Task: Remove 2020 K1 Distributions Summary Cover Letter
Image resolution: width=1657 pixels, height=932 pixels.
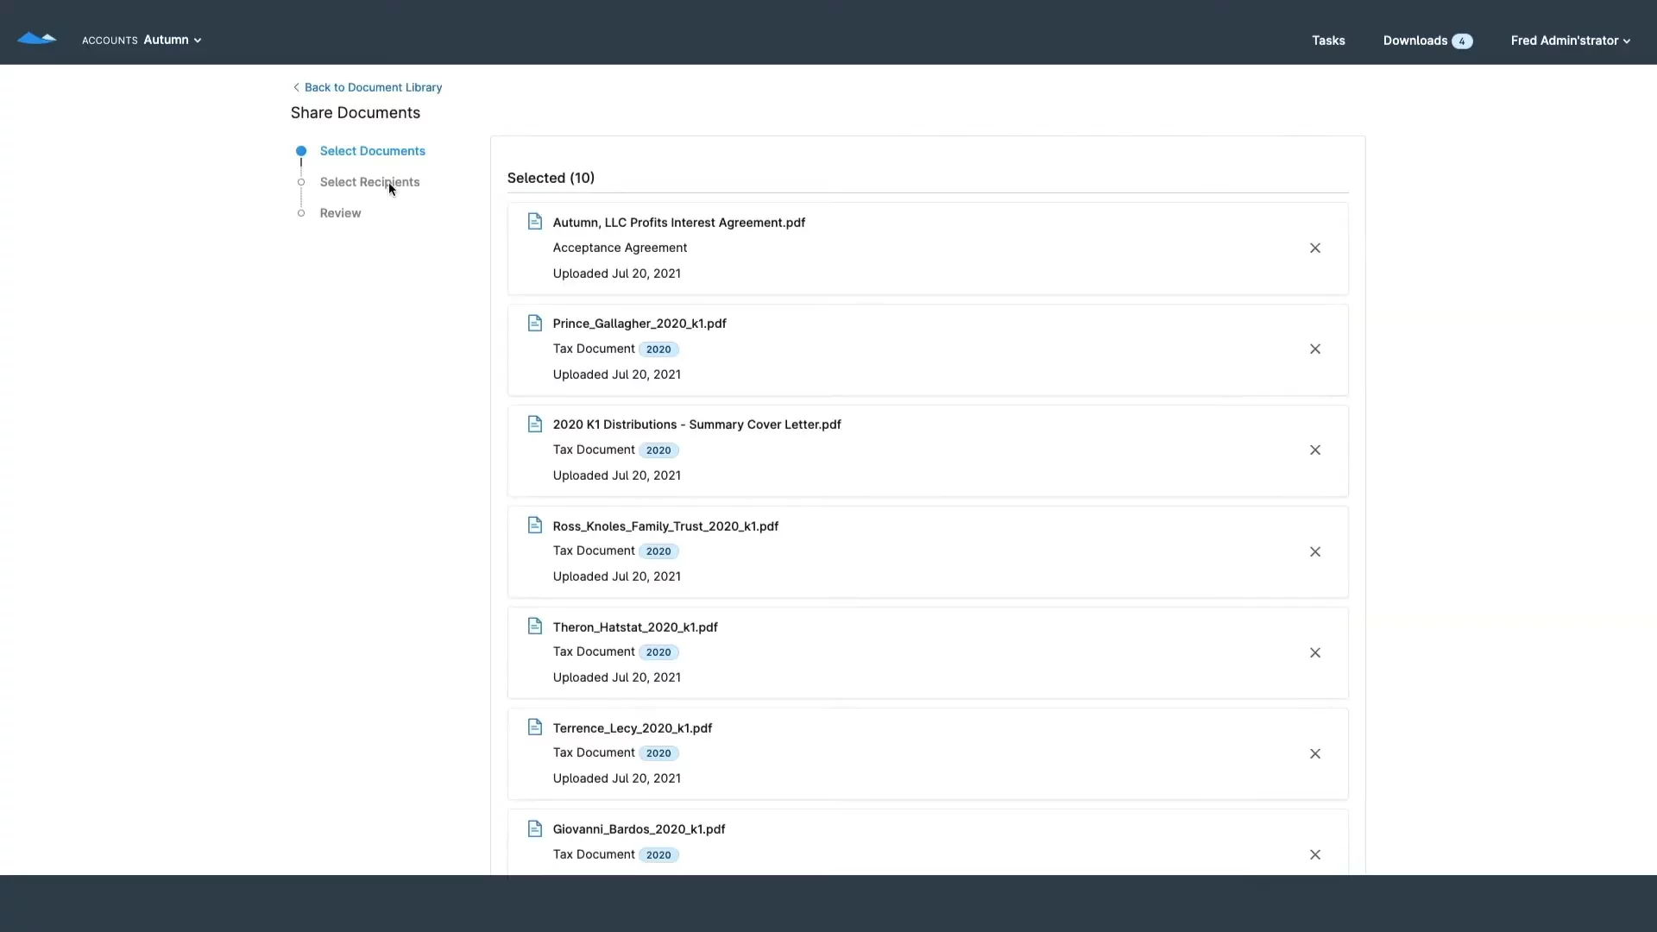Action: [x=1314, y=450]
